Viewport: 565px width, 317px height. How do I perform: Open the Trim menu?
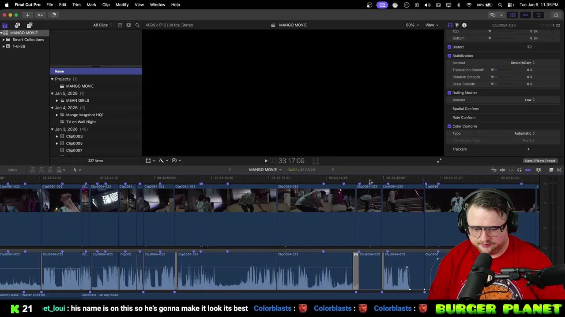click(x=76, y=5)
